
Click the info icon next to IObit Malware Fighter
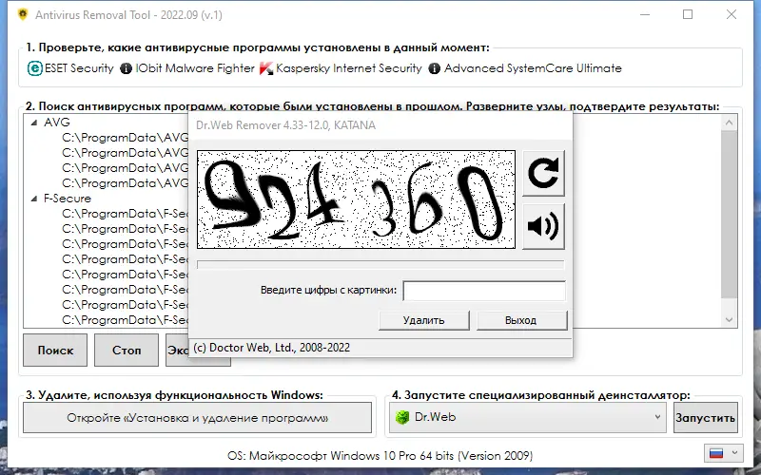(126, 68)
